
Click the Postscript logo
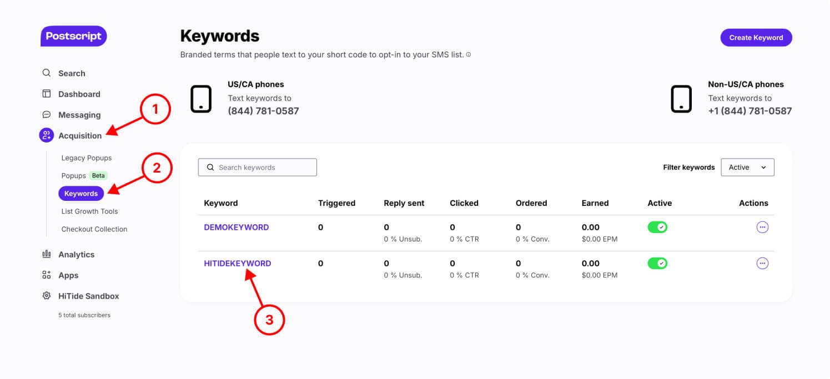[x=74, y=36]
